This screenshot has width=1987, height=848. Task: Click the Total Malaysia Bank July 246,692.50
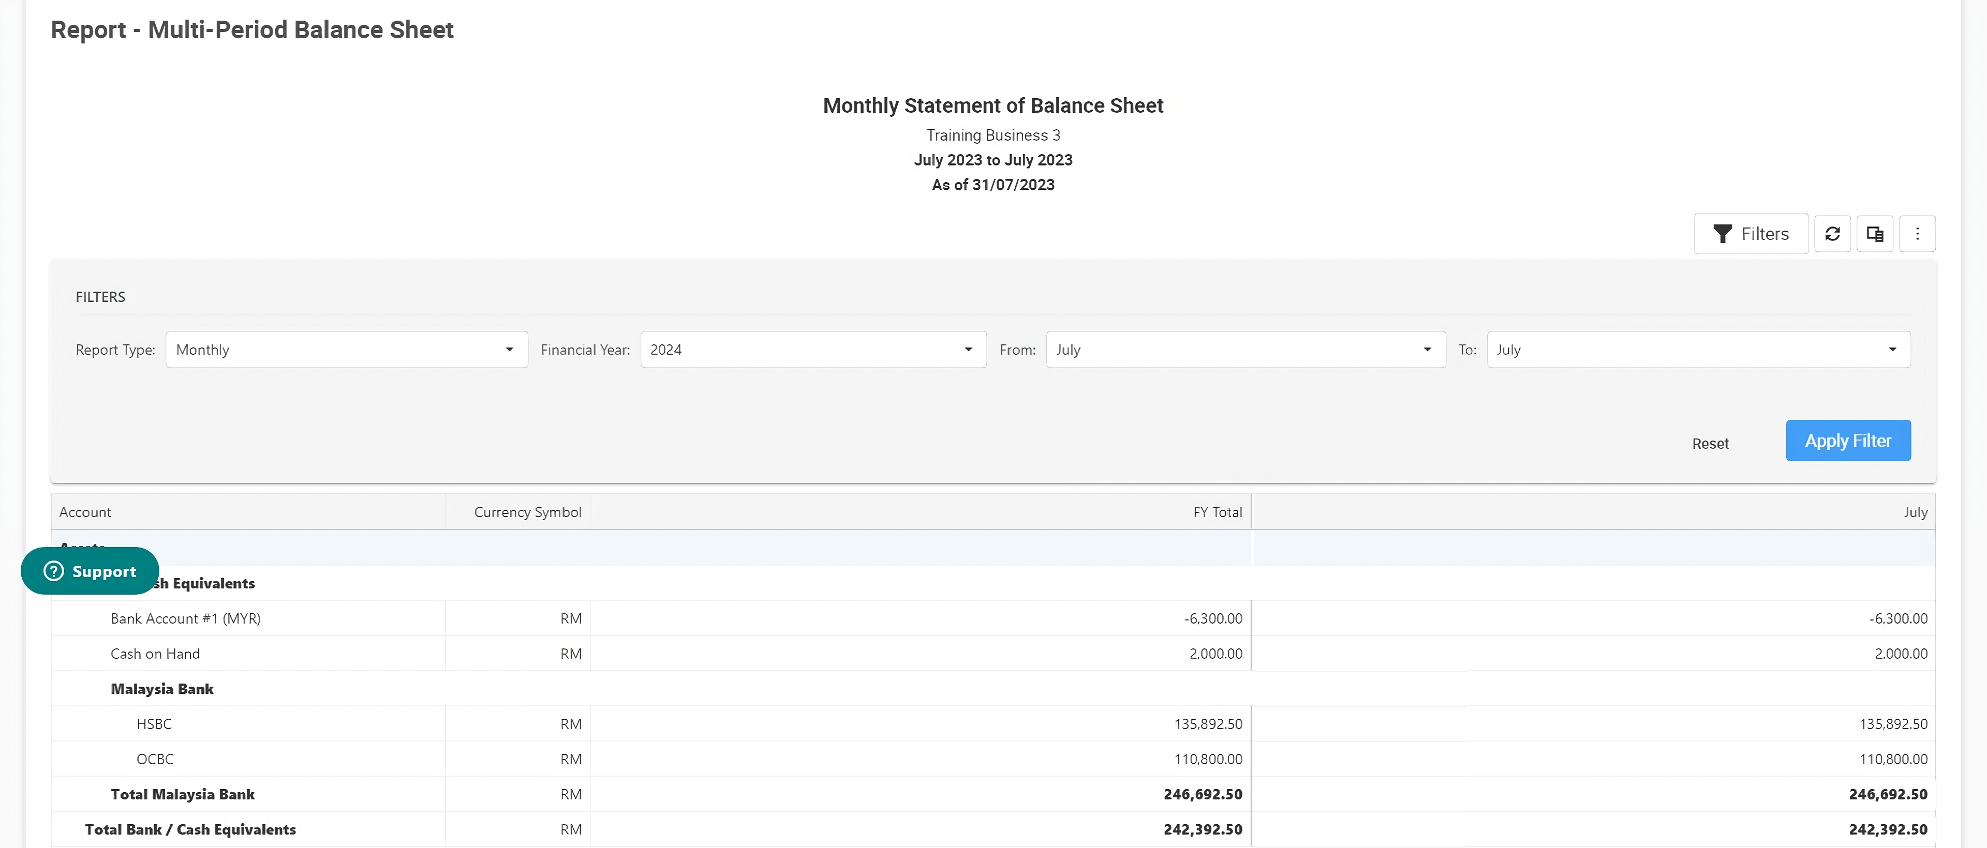(x=1888, y=795)
